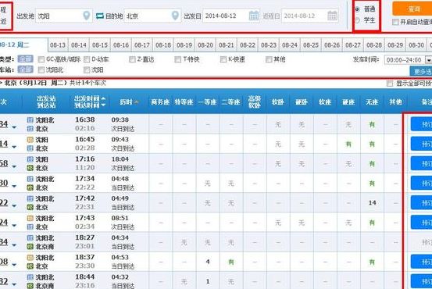Click the green badge beside 北京 in the 17:16 row
Viewport: 432px width, 289px height.
(30, 168)
